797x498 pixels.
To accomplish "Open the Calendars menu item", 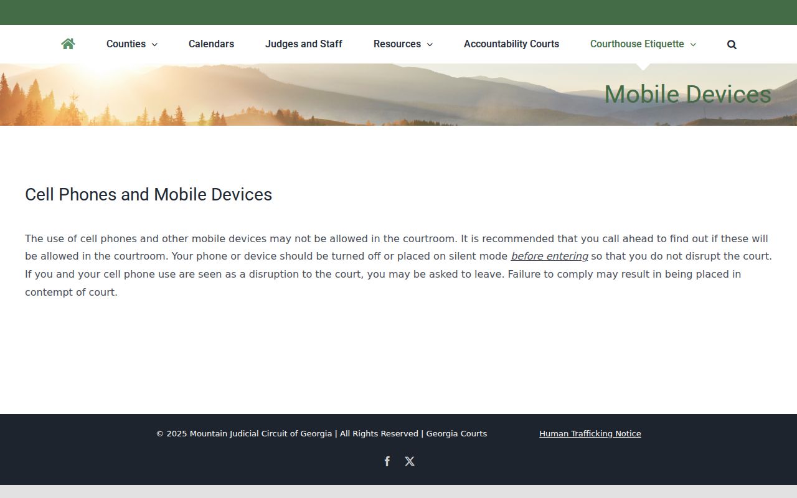I will pos(211,44).
